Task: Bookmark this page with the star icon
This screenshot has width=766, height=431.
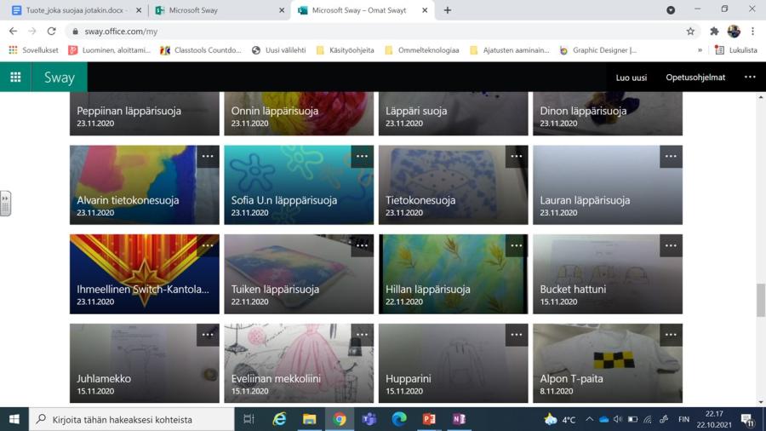Action: point(690,32)
